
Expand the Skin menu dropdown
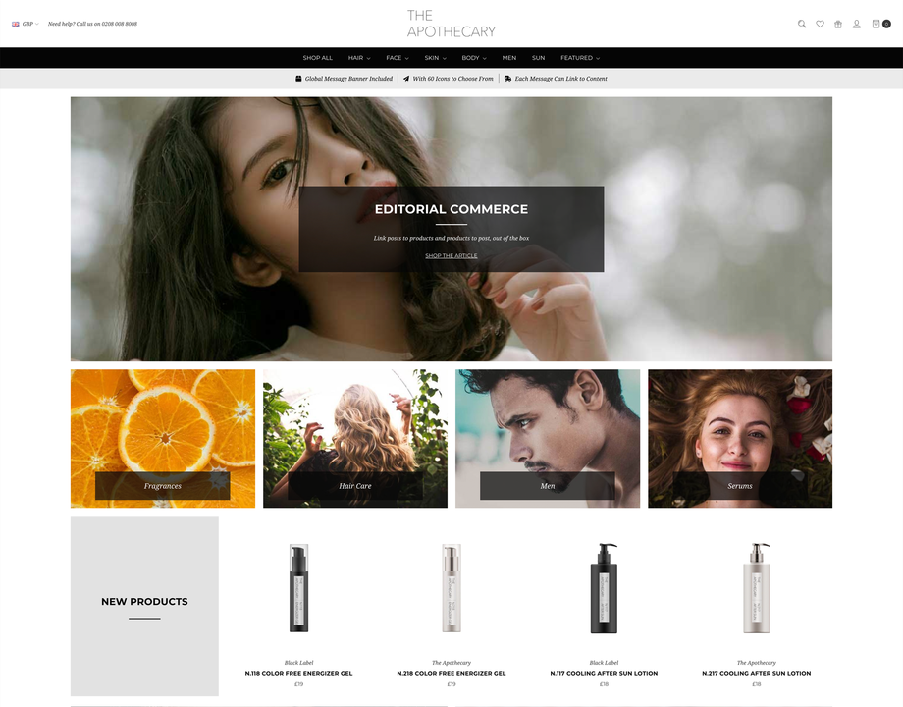point(435,58)
